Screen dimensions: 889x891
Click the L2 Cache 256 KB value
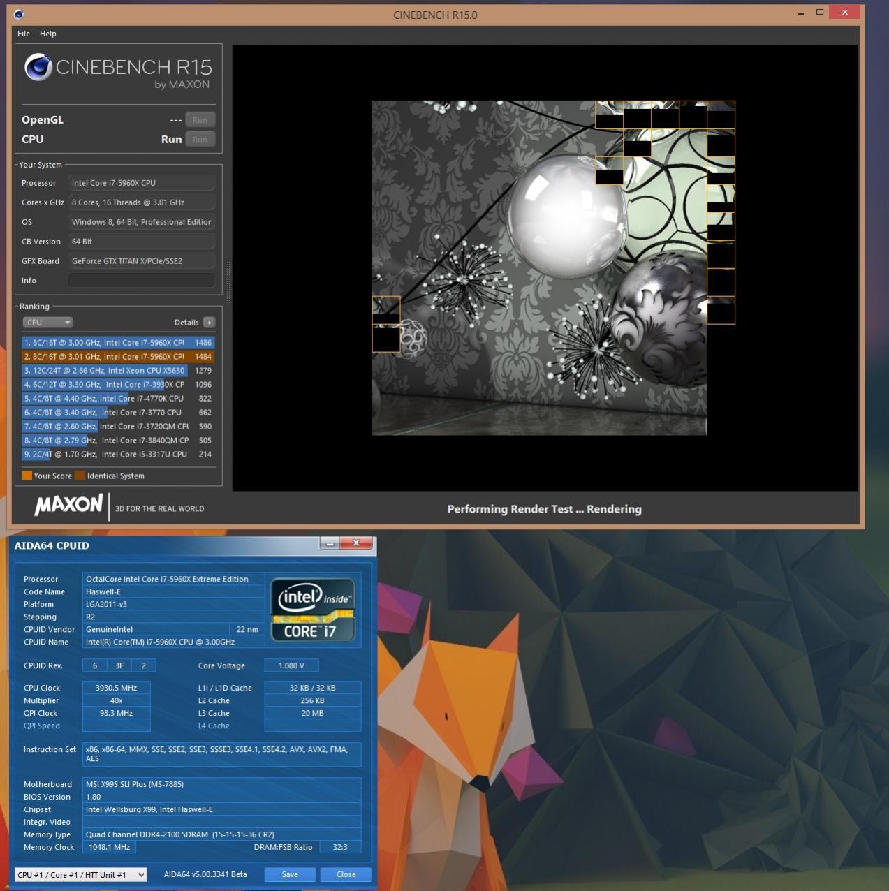[x=312, y=701]
